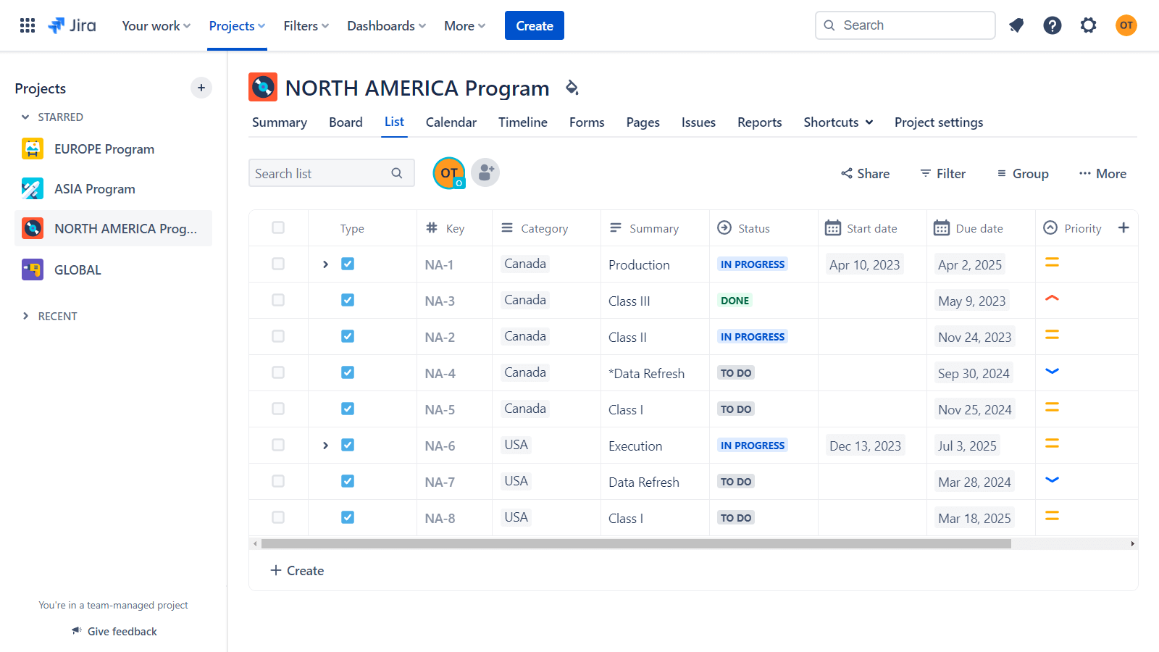
Task: Click the notifications bell icon
Action: pyautogui.click(x=1016, y=25)
